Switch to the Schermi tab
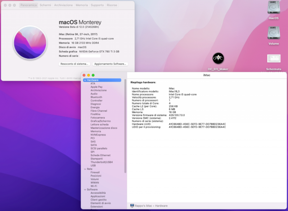This screenshot has width=288, height=211. click(45, 5)
